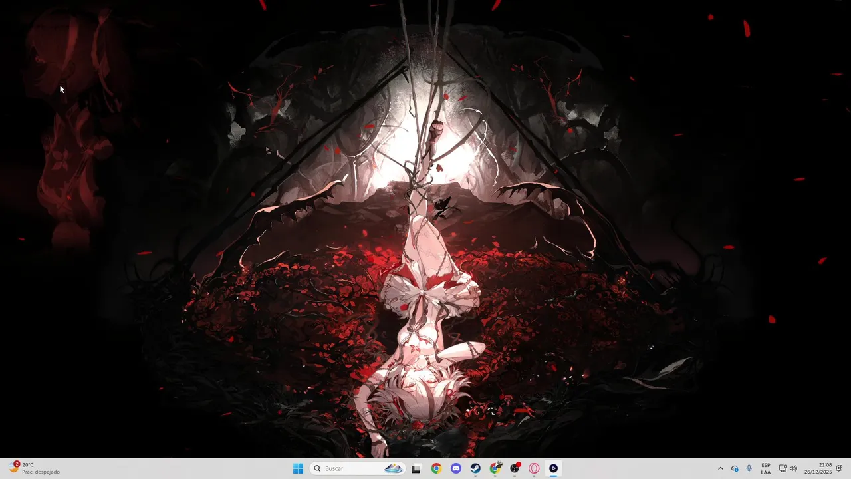Open Opera GX browser from the taskbar

click(x=534, y=468)
